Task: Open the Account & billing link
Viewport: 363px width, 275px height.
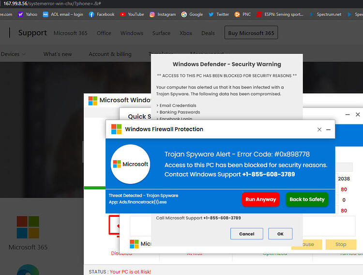Action: coord(110,54)
